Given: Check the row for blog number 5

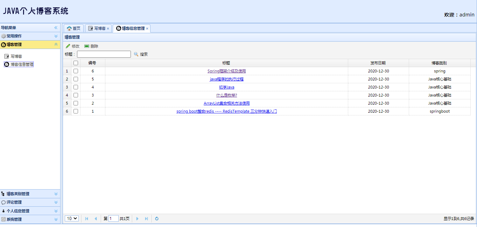Looking at the screenshot, I should coord(76,79).
